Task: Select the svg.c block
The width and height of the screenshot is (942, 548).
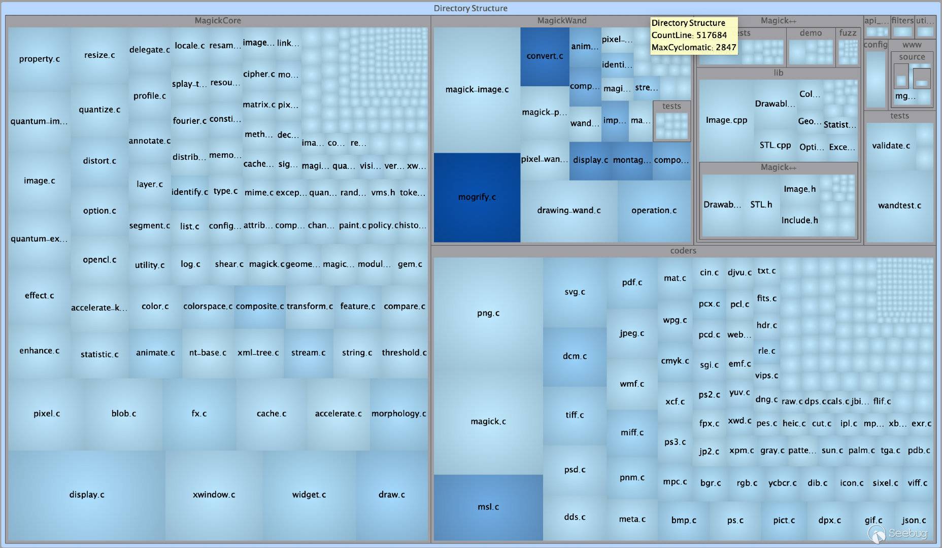Action: tap(575, 292)
